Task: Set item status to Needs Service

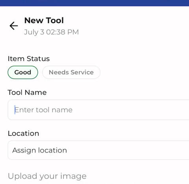Action: 71,72
